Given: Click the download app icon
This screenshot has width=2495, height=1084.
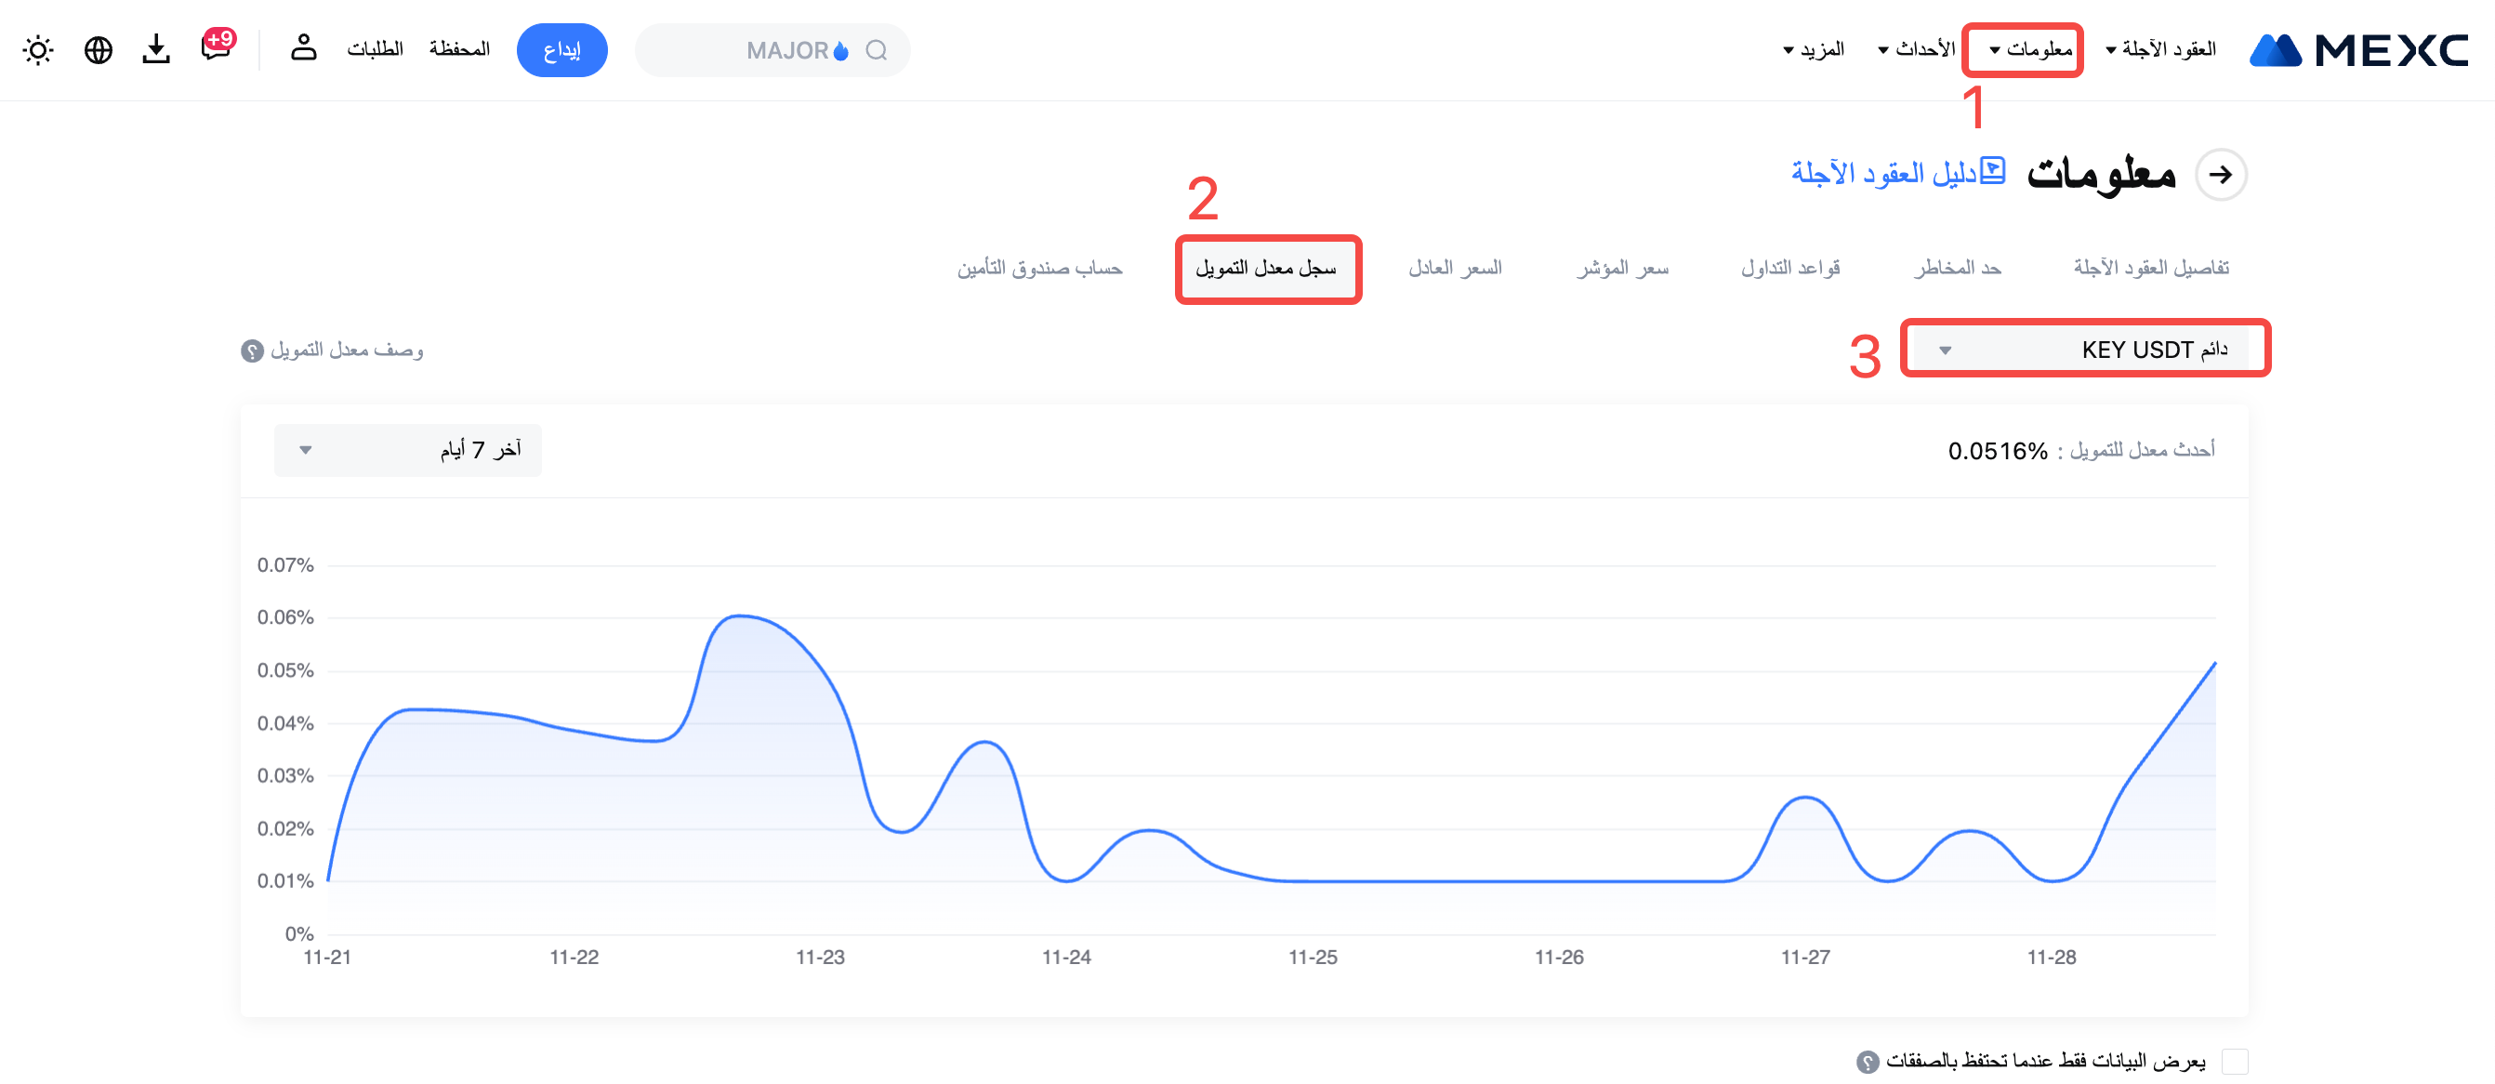Looking at the screenshot, I should click(156, 49).
